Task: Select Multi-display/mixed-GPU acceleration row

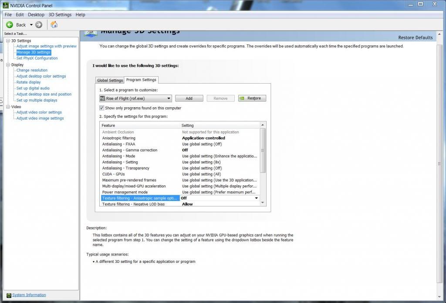Action: pyautogui.click(x=180, y=186)
